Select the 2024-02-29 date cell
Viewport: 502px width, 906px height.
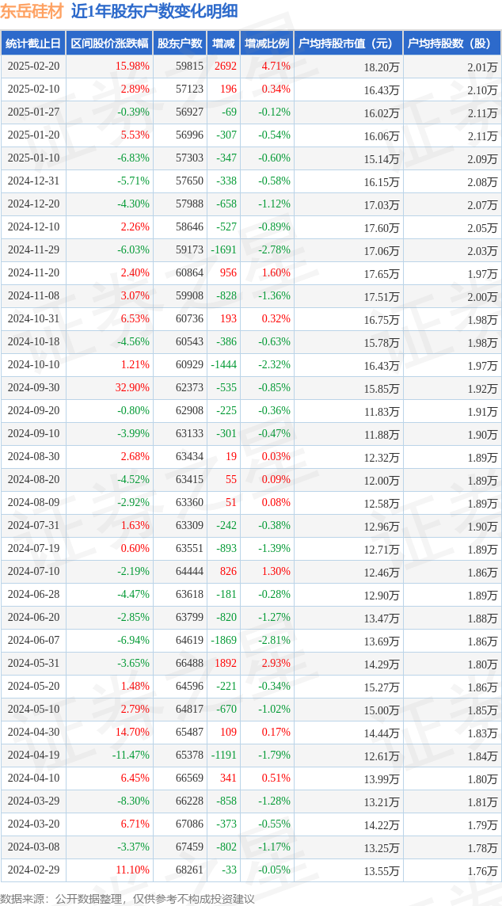33,870
